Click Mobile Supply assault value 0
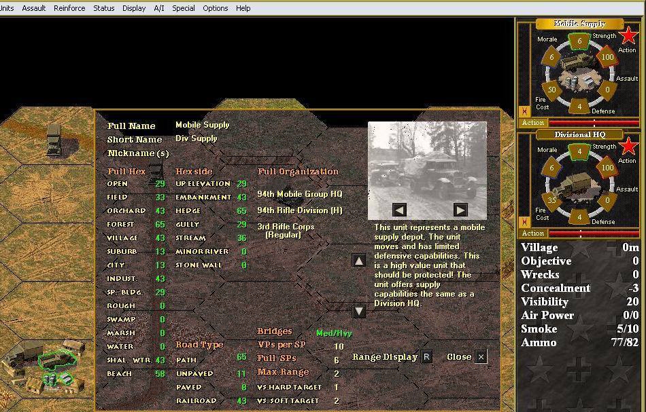The height and width of the screenshot is (412, 646). (607, 90)
